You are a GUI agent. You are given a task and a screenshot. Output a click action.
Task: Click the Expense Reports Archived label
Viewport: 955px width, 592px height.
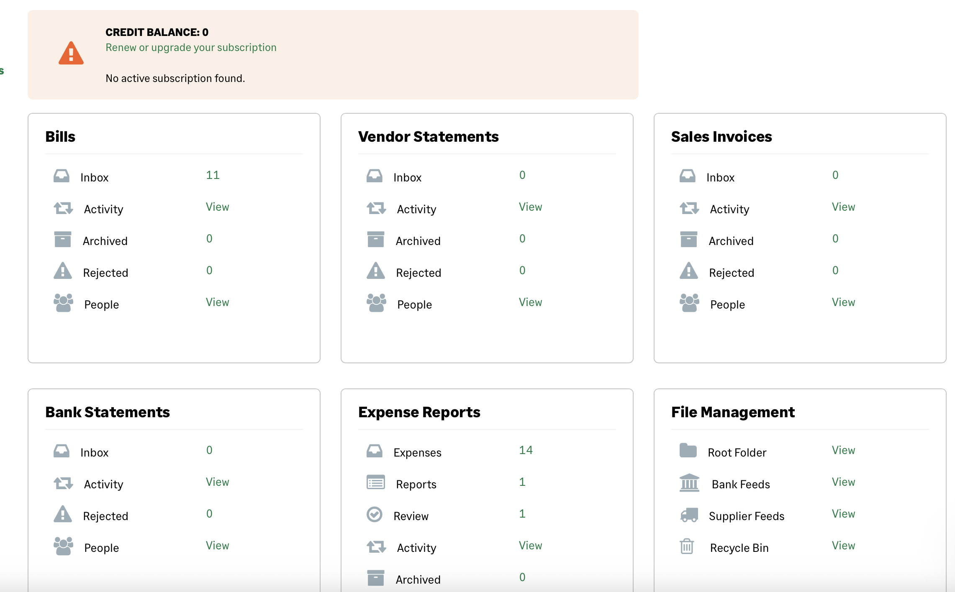coord(418,579)
